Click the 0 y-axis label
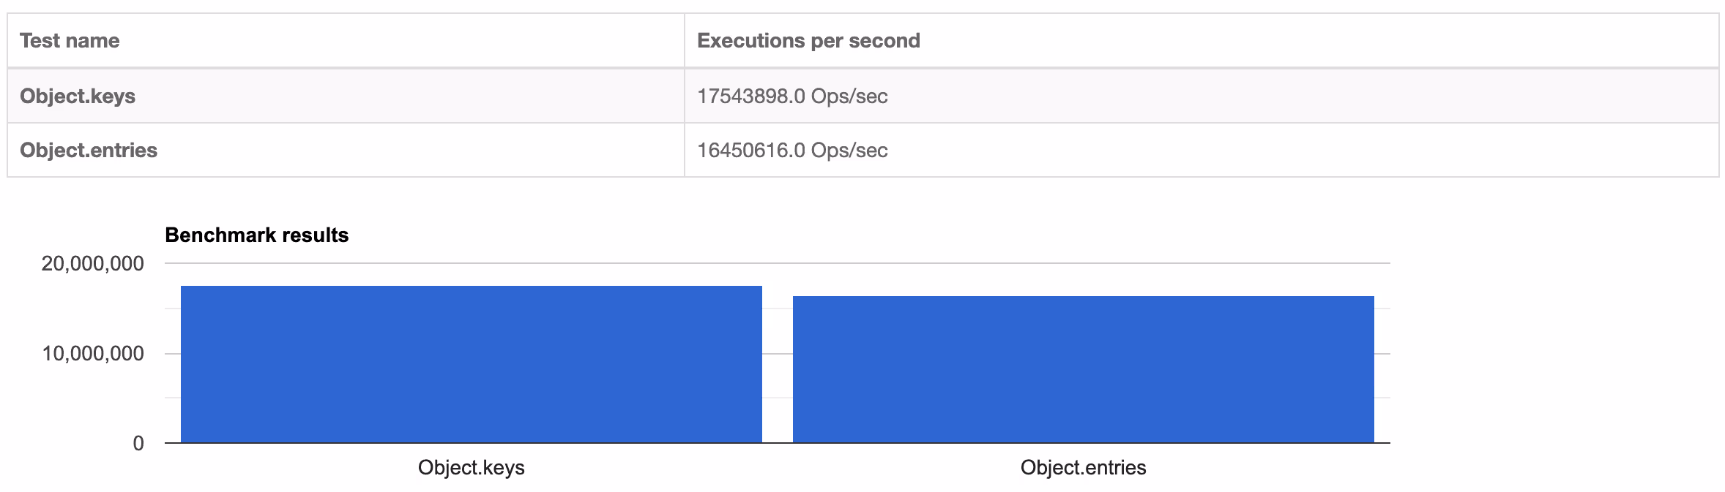This screenshot has height=492, width=1725. 138,443
